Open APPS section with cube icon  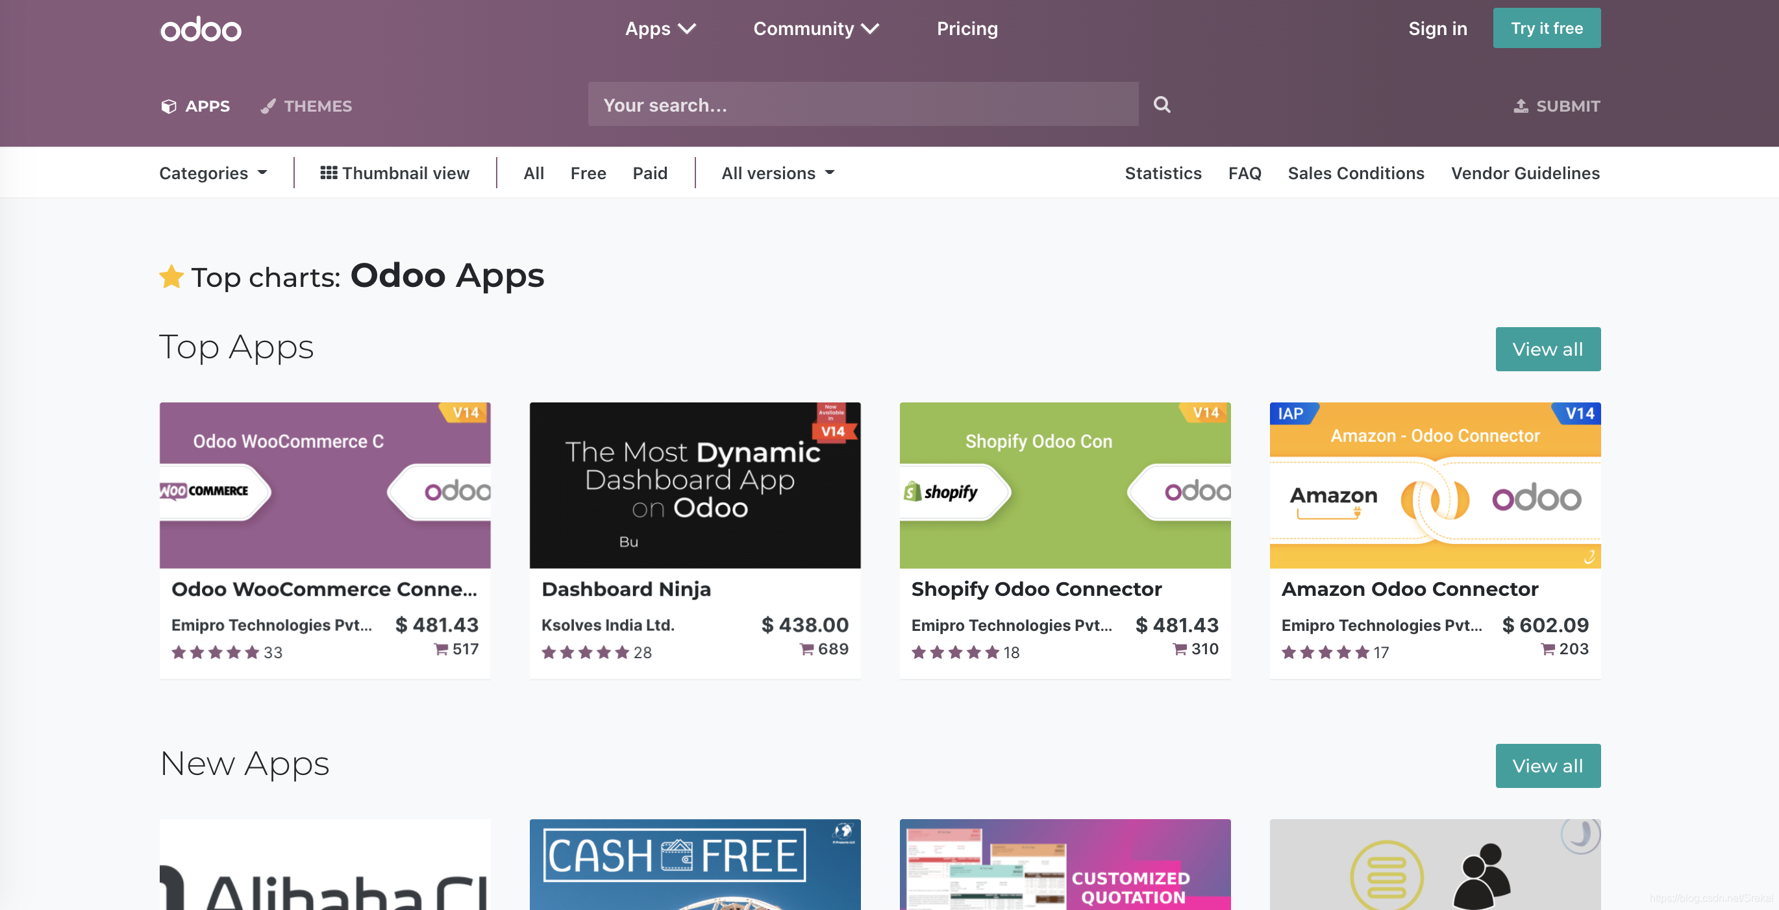pos(195,106)
